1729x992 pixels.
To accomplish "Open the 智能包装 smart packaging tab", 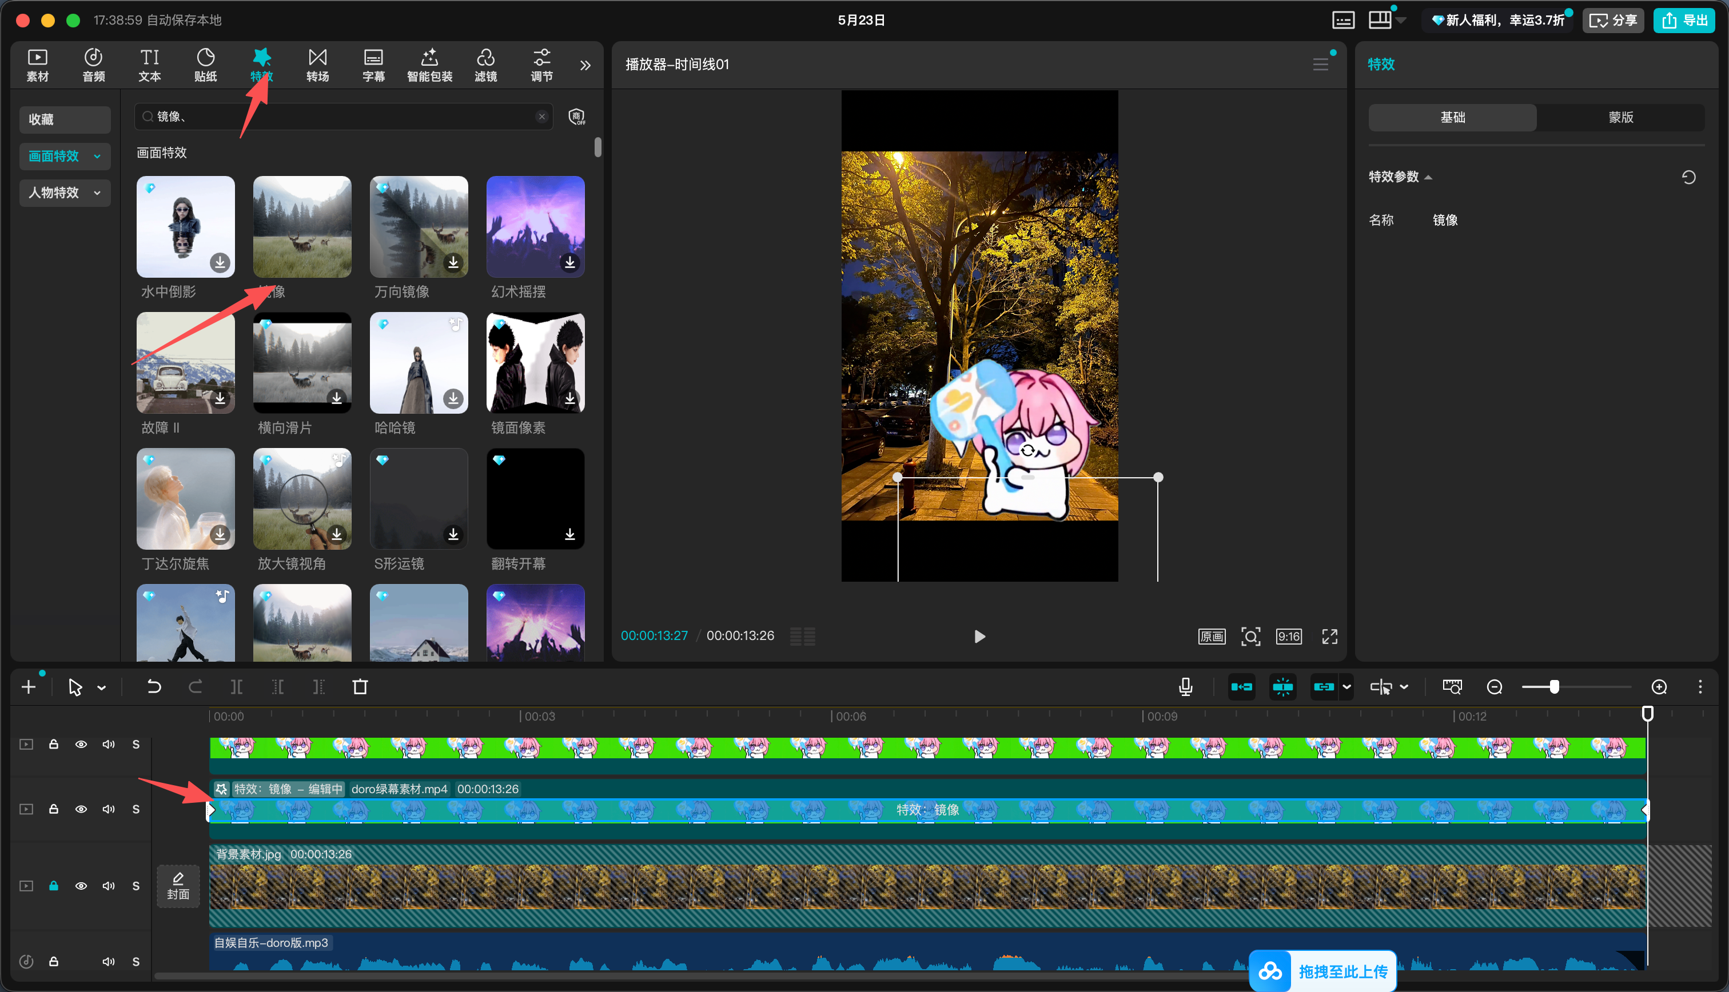I will point(429,65).
